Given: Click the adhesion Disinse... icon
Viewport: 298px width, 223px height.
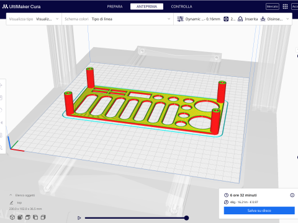Looking at the screenshot, I should pos(263,19).
